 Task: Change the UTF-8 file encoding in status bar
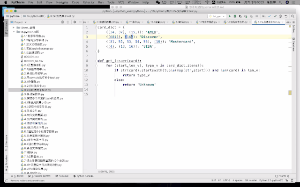click(x=226, y=180)
